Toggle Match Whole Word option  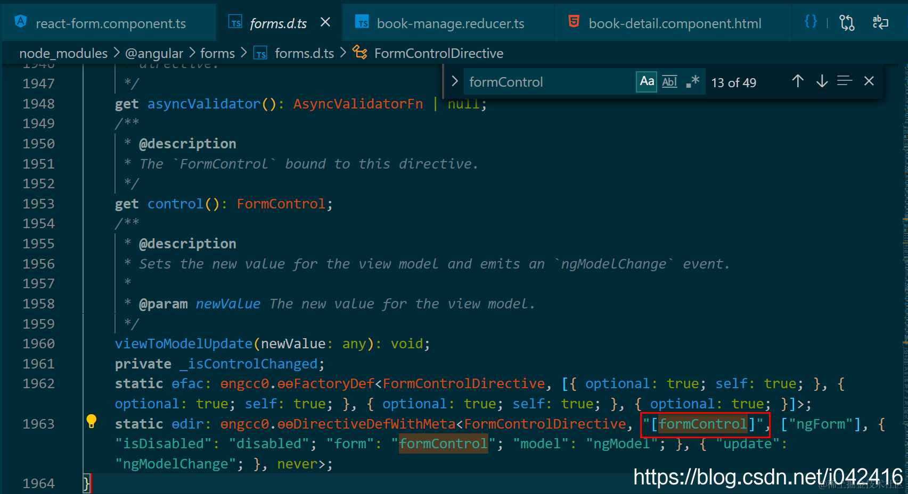tap(669, 81)
